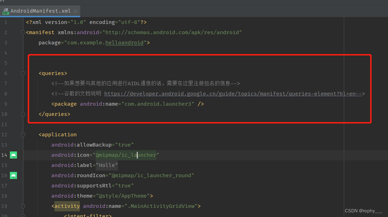
Task: Click the right-edge editor scrollbar track
Action: [x=386, y=106]
